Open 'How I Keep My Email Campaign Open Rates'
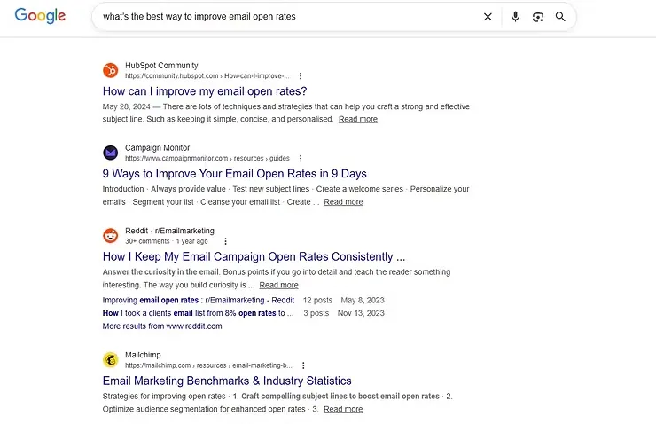 [x=254, y=256]
